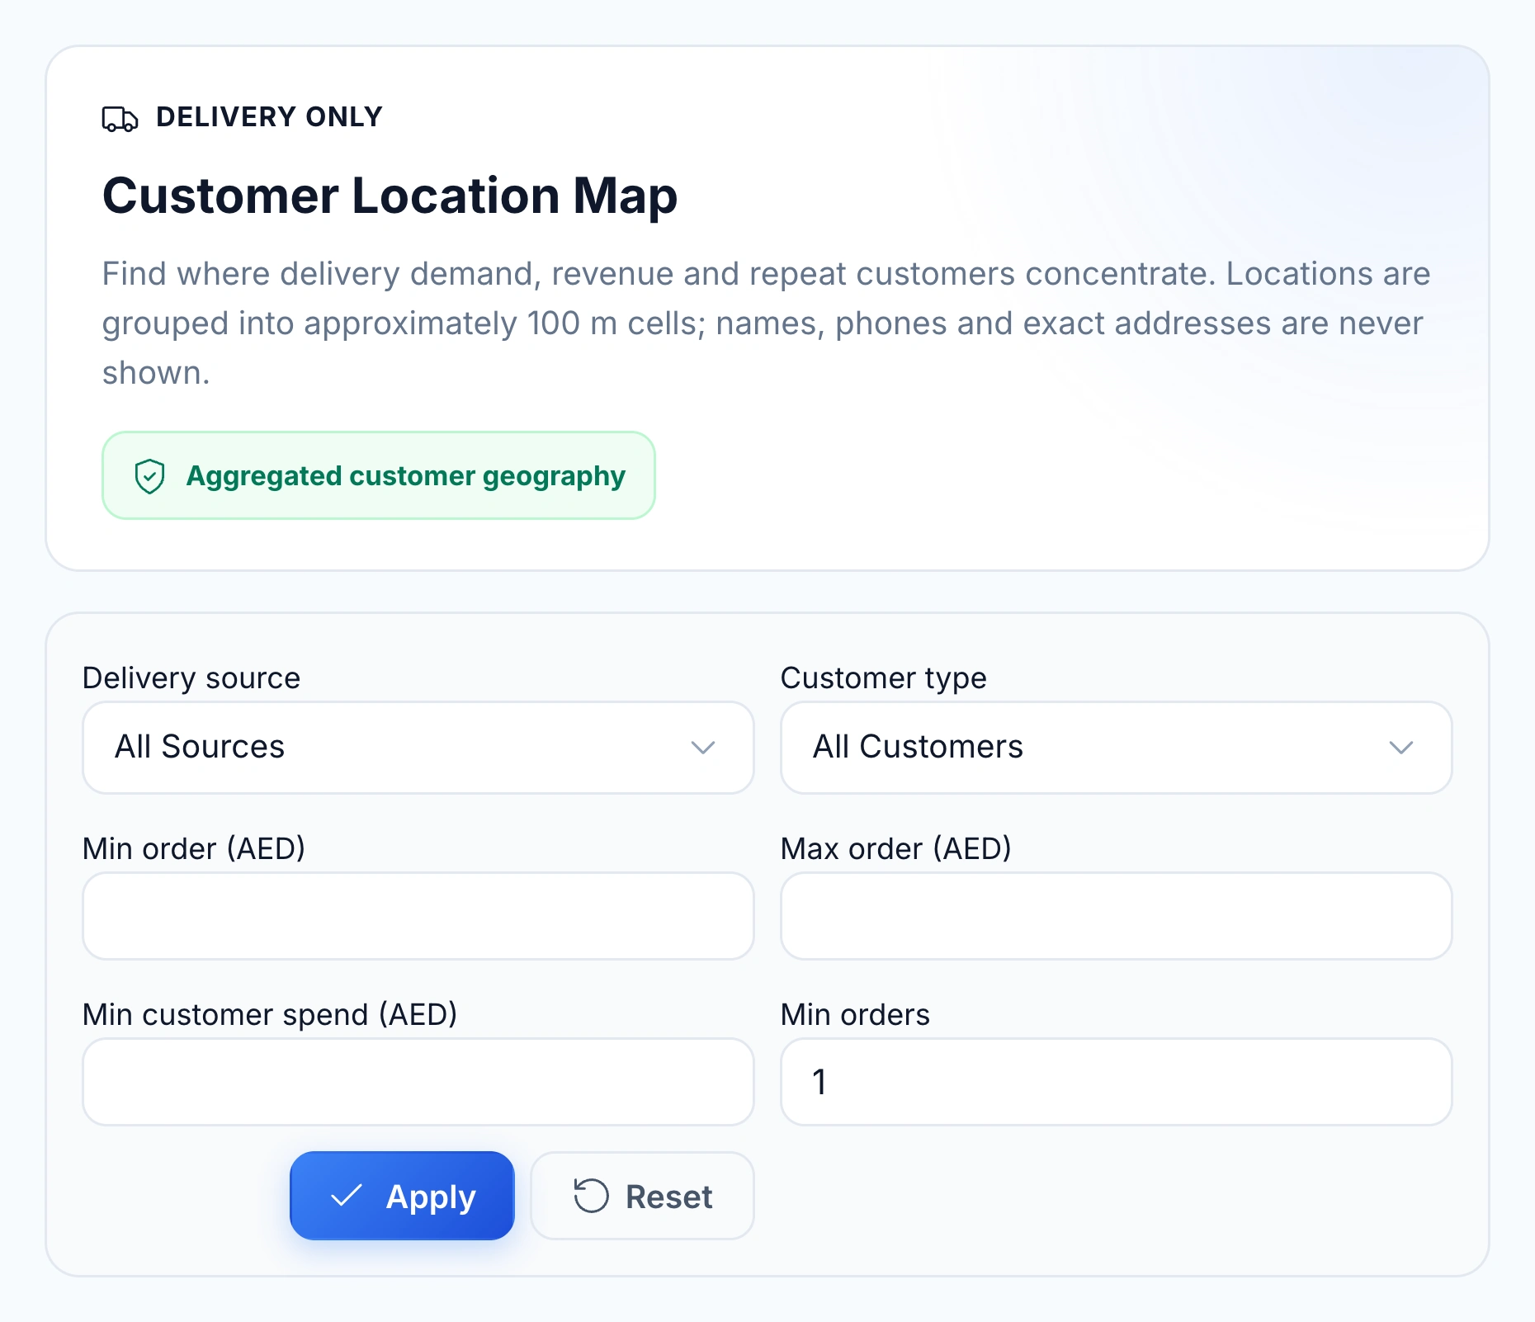This screenshot has width=1535, height=1322.
Task: Click the Delivery source label
Action: pyautogui.click(x=191, y=678)
